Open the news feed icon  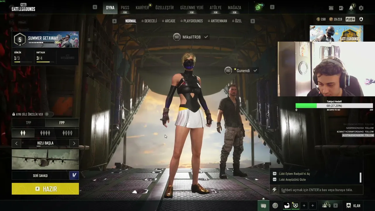(x=341, y=8)
